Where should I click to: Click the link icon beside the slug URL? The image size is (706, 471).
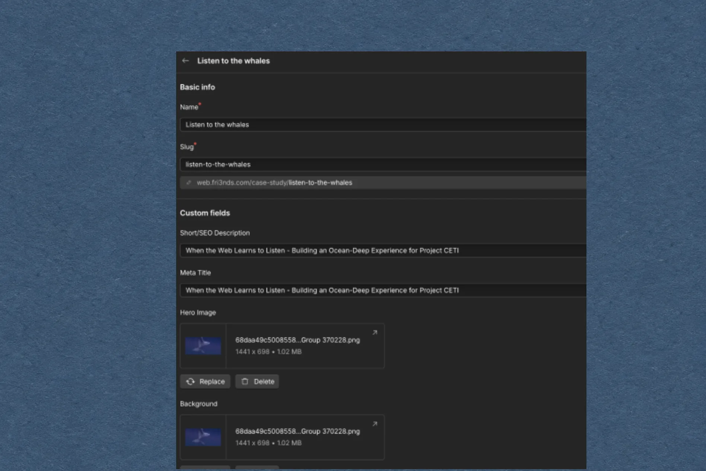[x=189, y=183]
